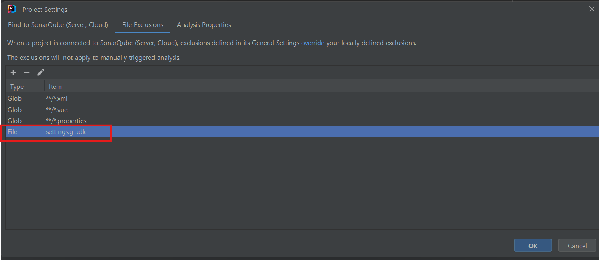Click the edit exclusion pencil icon
Image resolution: width=599 pixels, height=260 pixels.
click(41, 72)
